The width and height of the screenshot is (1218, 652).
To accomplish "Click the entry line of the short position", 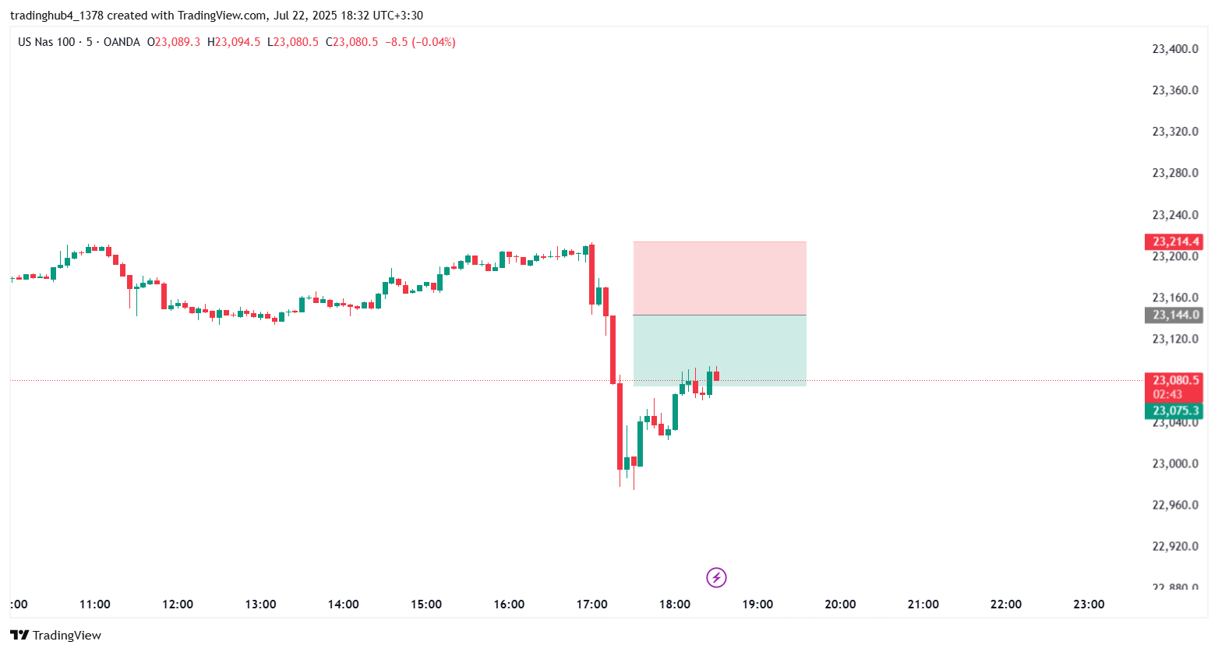I will click(719, 315).
